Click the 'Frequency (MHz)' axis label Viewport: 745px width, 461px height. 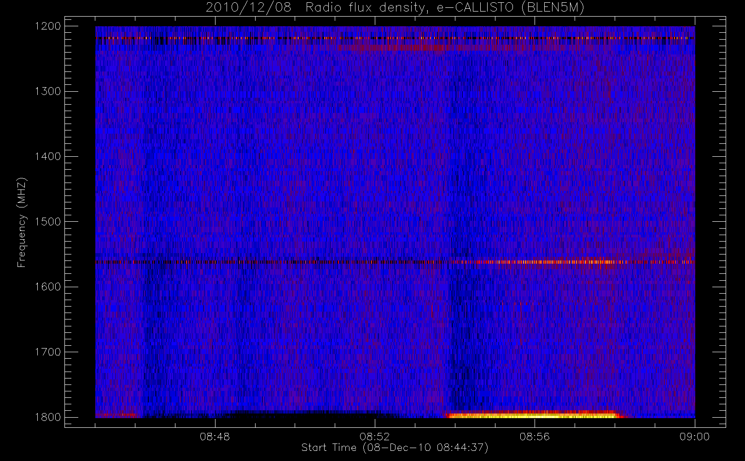click(x=22, y=222)
